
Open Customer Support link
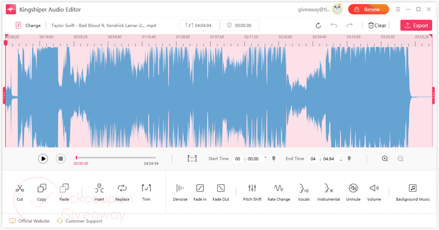point(79,221)
